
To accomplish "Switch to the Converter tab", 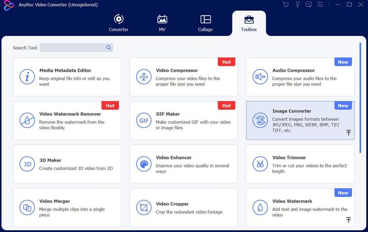I will pyautogui.click(x=118, y=23).
